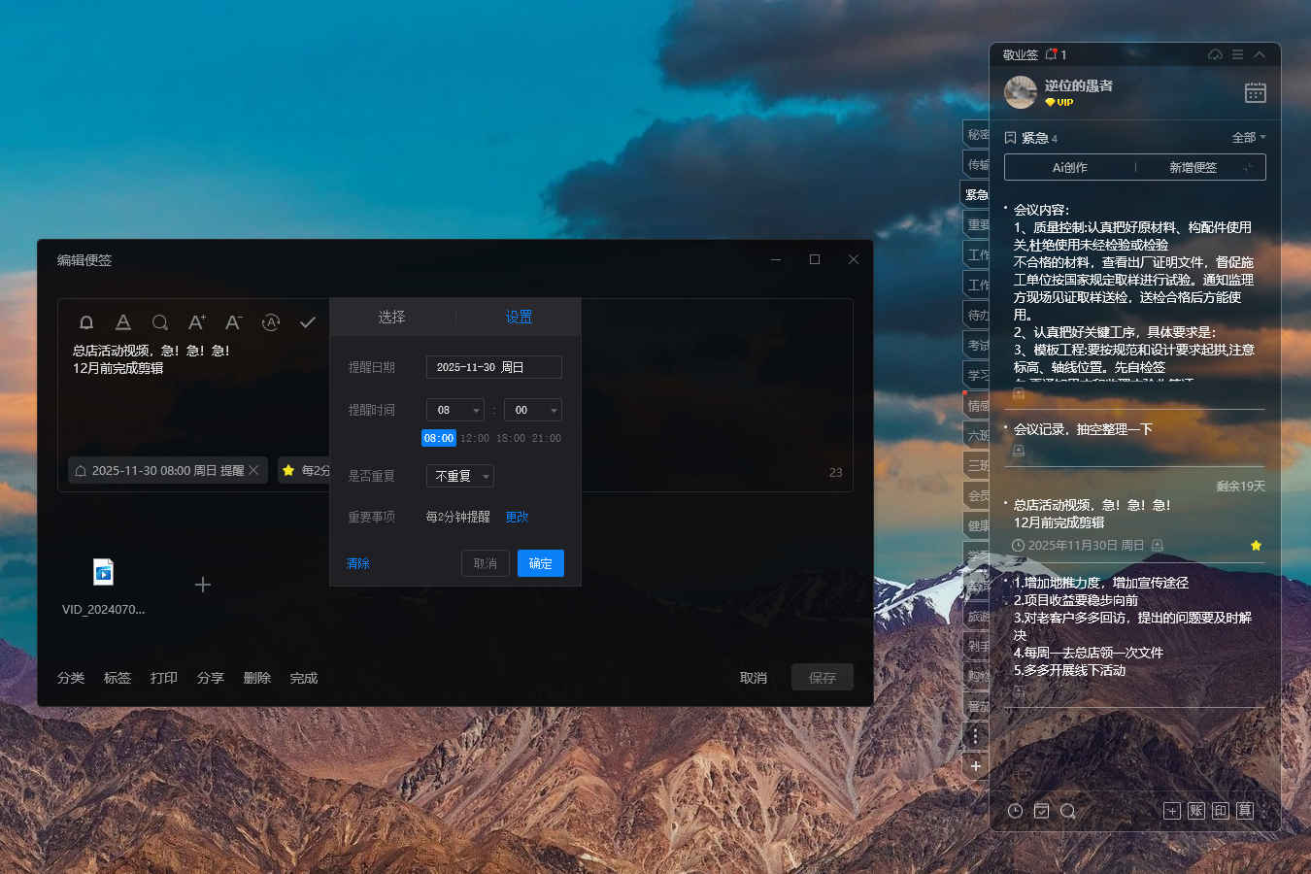Open the 不重复 repeat options dropdown
The height and width of the screenshot is (874, 1311).
(x=459, y=476)
